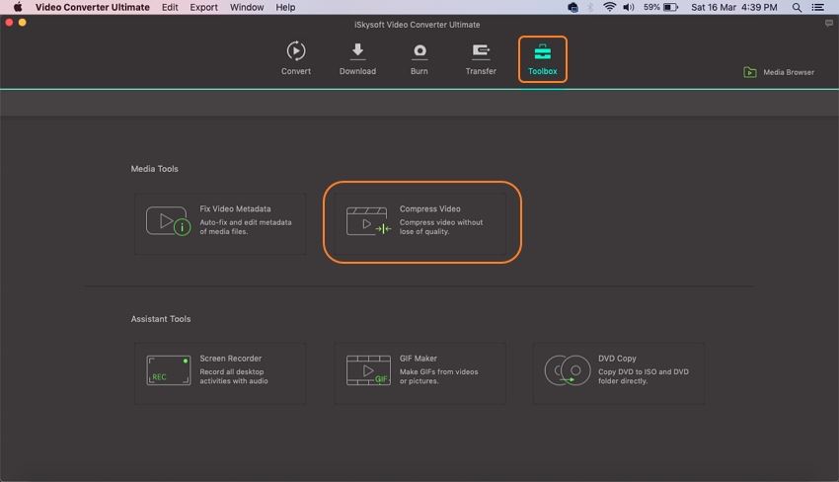Click the Wi-Fi status icon

tap(610, 7)
